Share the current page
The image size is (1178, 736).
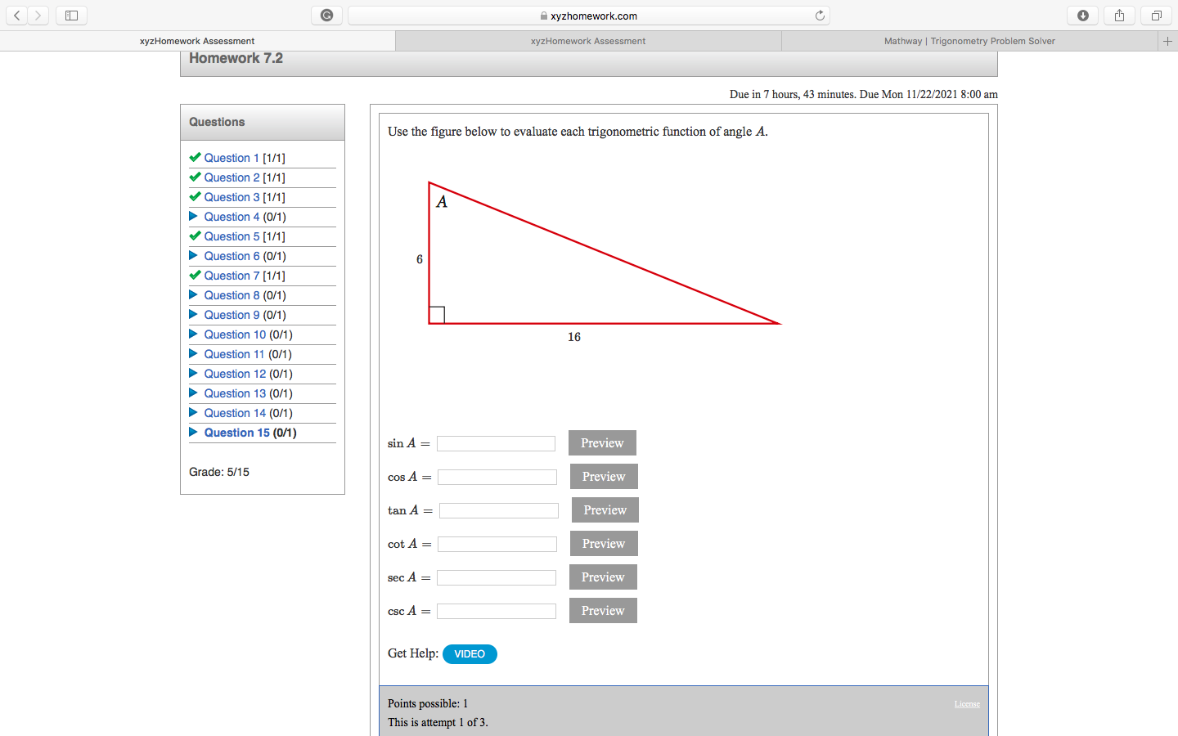[x=1119, y=15]
